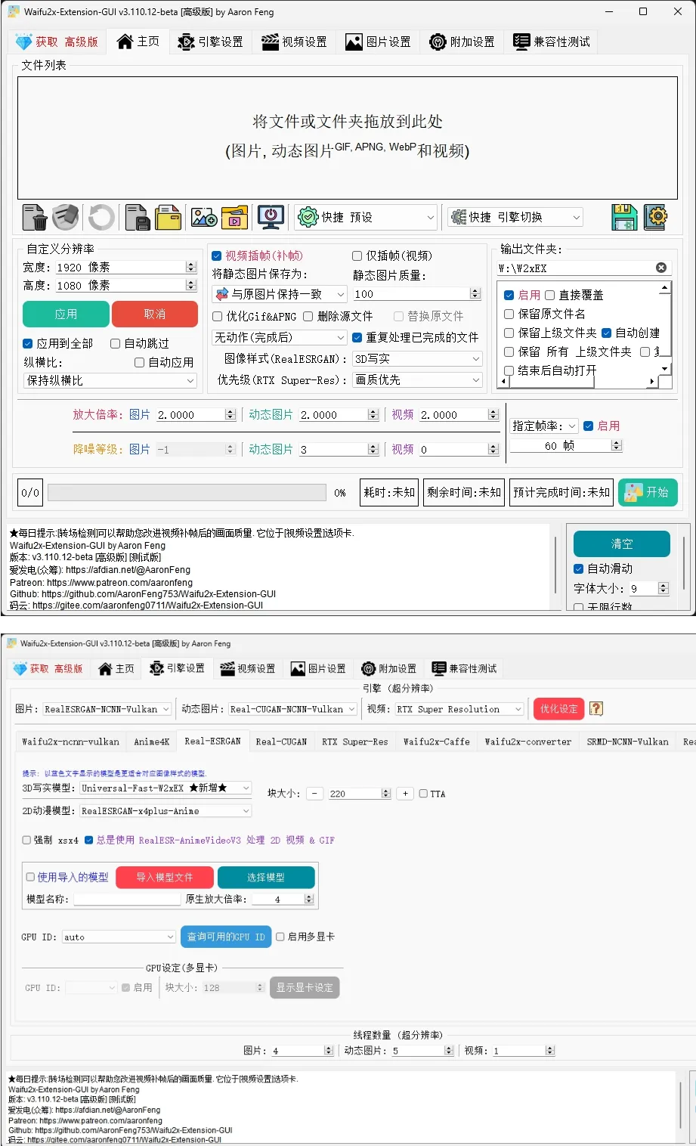Open the 图像样式(RealESRGAN) dropdown showing 3D写实

(417, 358)
